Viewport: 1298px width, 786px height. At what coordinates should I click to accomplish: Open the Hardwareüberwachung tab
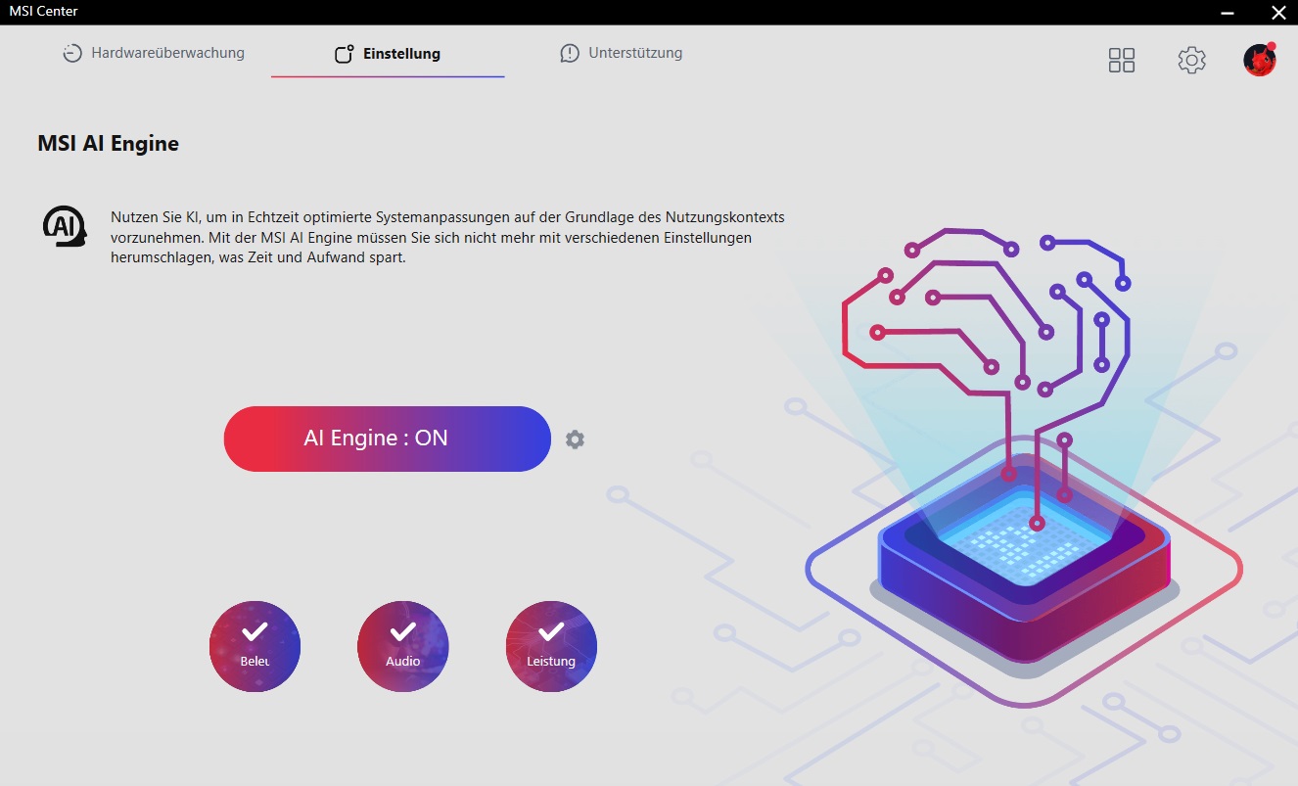tap(154, 53)
